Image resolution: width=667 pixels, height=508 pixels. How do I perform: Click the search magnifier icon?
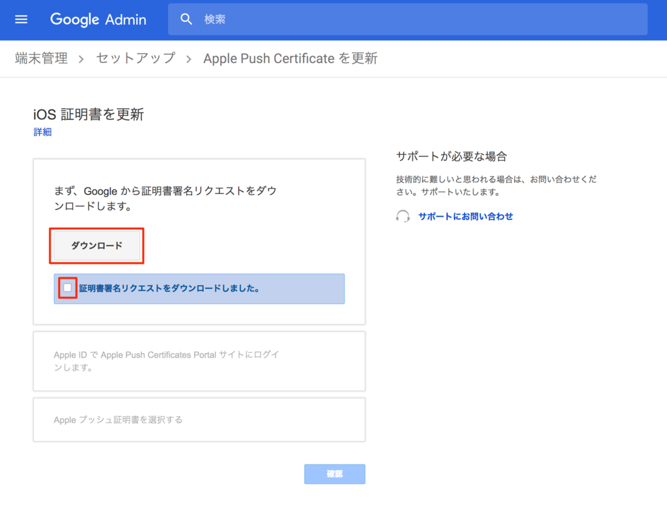[186, 19]
